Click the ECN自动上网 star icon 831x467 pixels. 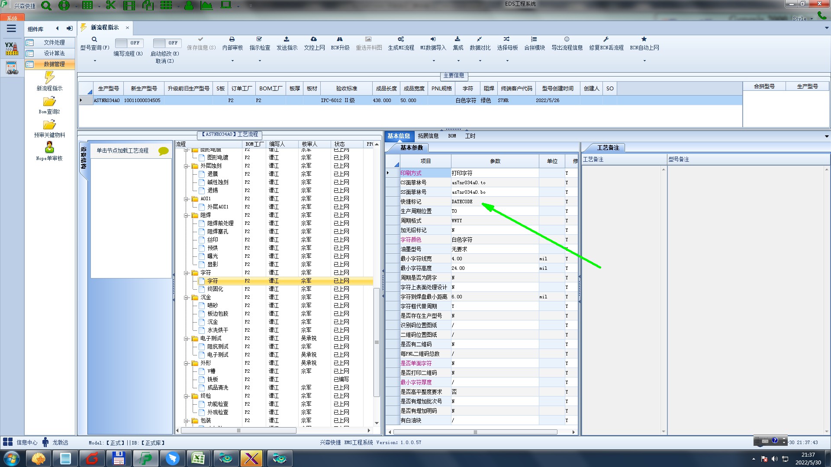tap(644, 39)
